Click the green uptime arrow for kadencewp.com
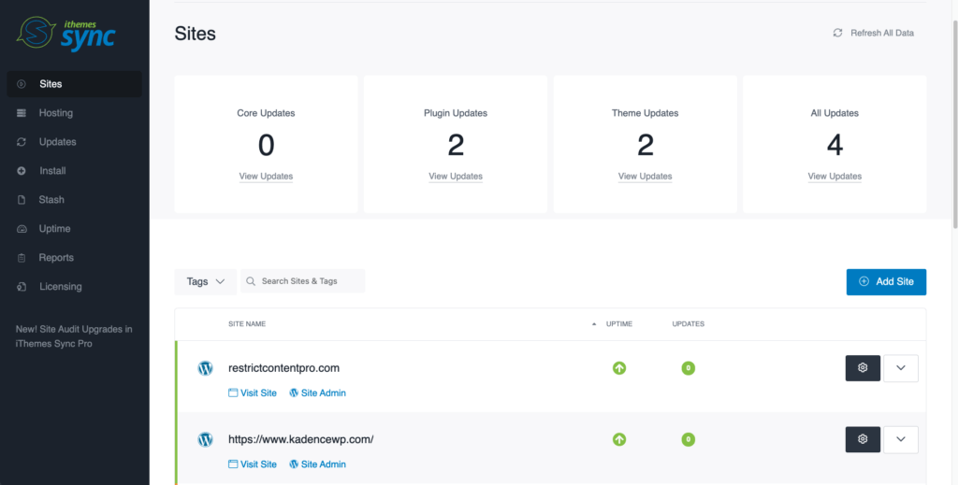 [x=619, y=439]
